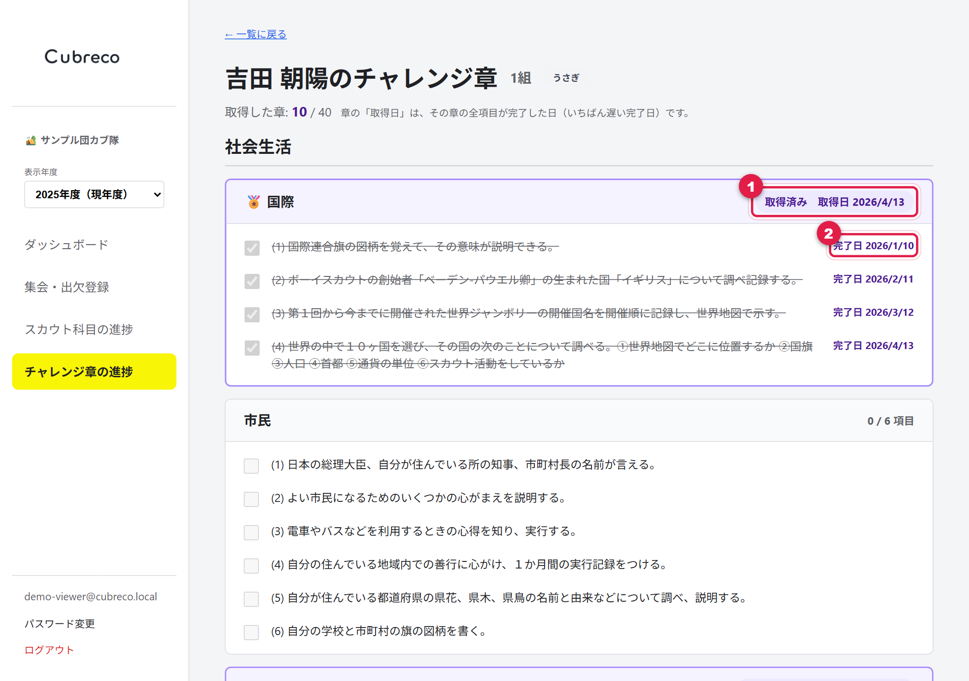Click サンプル団カブ隊 team name
969x681 pixels.
click(80, 140)
